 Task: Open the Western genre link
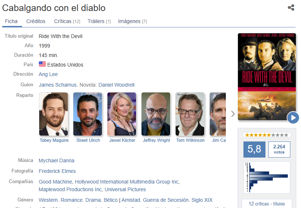click(x=48, y=200)
